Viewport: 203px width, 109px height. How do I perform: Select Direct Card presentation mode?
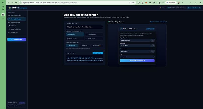point(84,46)
